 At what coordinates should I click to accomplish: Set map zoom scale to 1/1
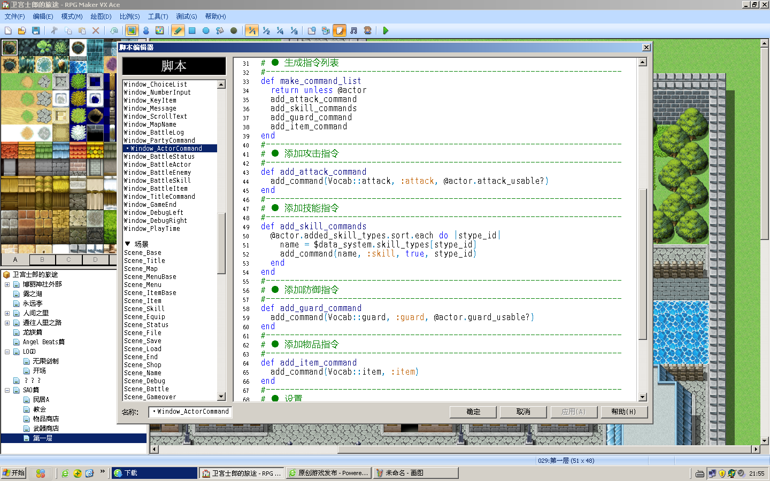click(x=252, y=31)
